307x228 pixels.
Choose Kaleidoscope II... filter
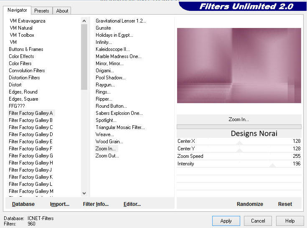point(113,49)
